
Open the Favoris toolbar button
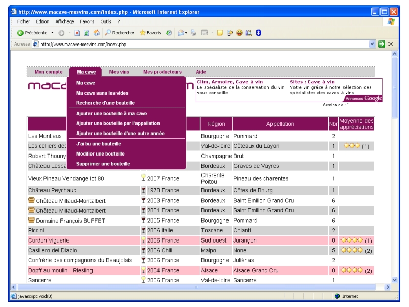150,33
